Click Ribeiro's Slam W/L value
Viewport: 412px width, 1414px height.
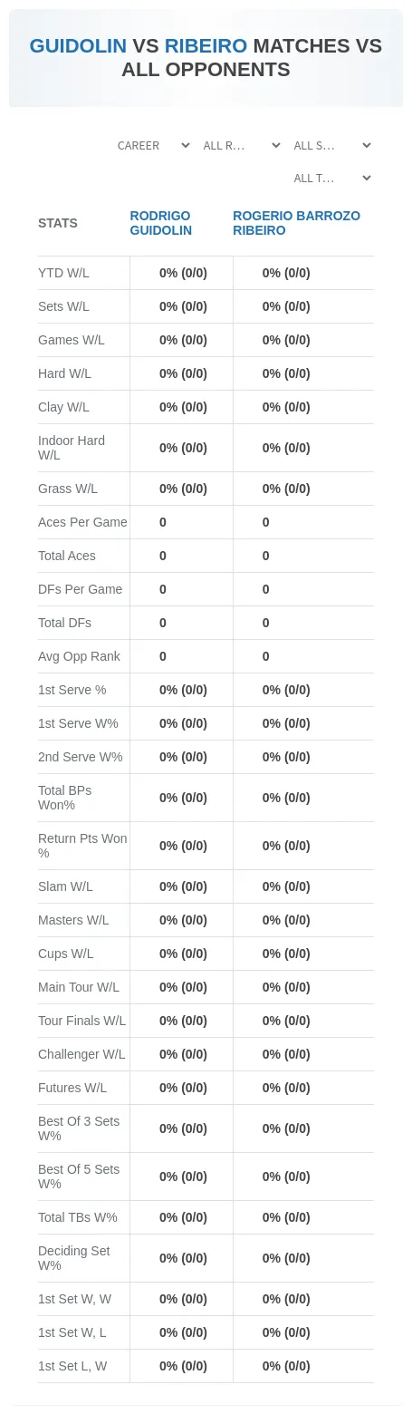(286, 886)
